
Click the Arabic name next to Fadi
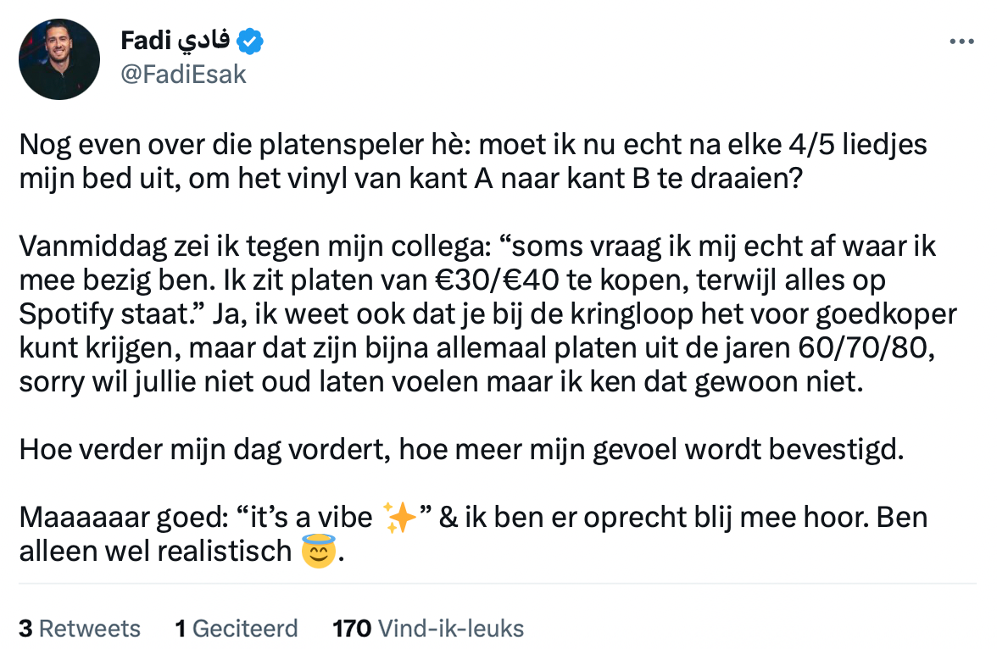208,40
